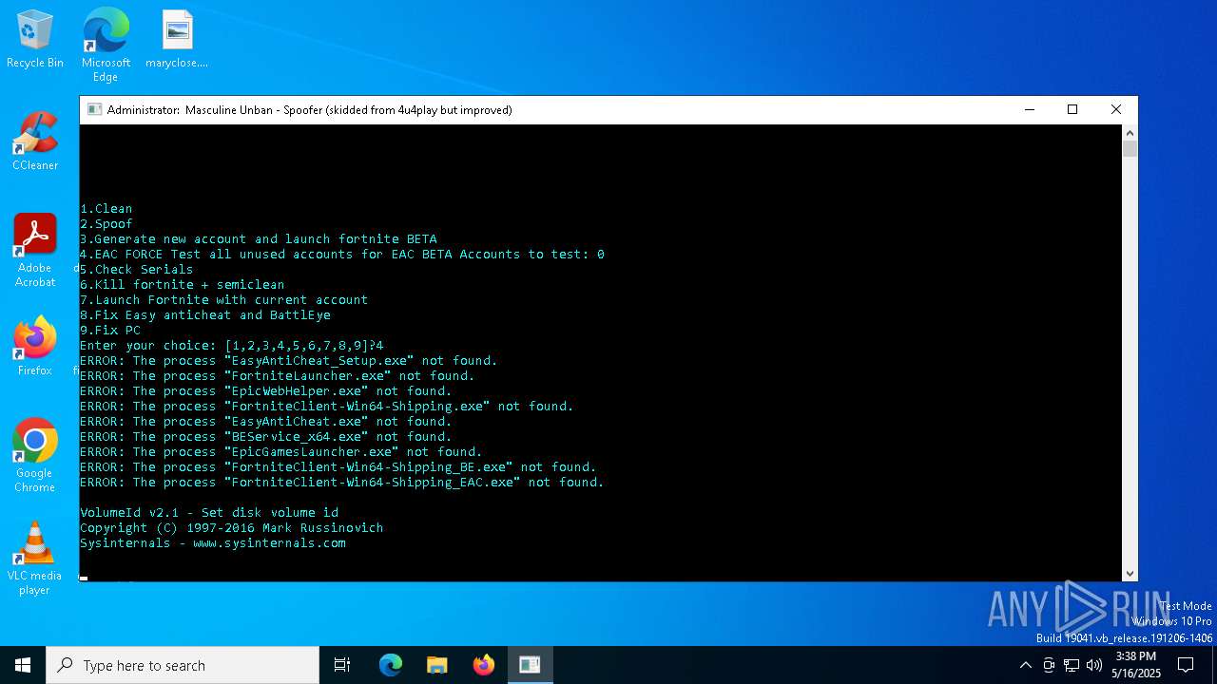1217x684 pixels.
Task: Minimize the Masculine Unban console window
Action: pos(1029,110)
